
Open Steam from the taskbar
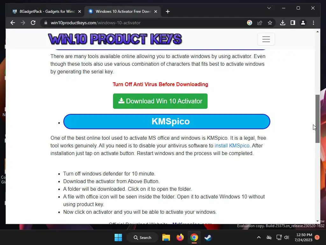point(208,237)
